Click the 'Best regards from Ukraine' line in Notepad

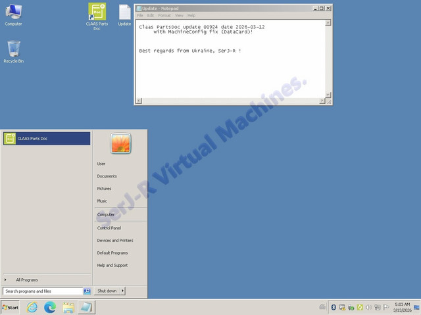point(190,51)
